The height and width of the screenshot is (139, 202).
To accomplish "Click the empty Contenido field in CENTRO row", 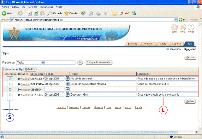I will [168, 89].
